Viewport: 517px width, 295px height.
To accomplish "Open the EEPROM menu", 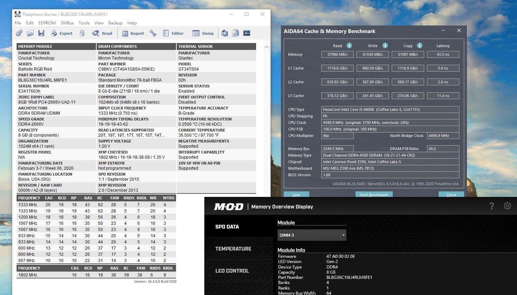I will pyautogui.click(x=47, y=23).
